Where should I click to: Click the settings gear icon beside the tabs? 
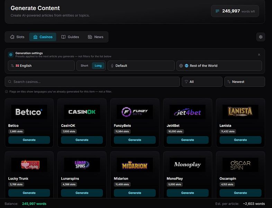coord(261,37)
